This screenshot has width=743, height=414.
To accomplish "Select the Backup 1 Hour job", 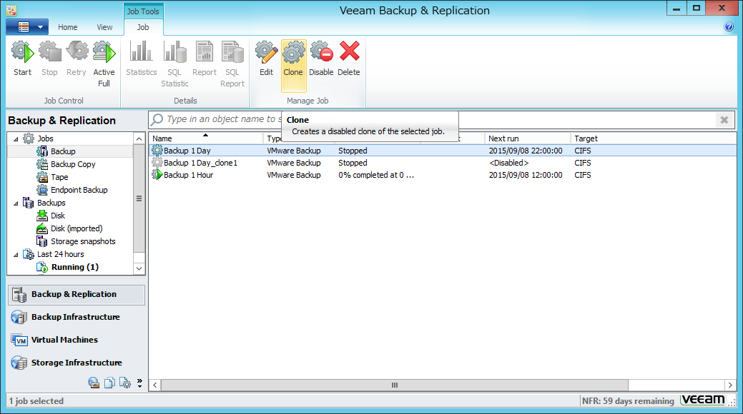I will click(443, 175).
